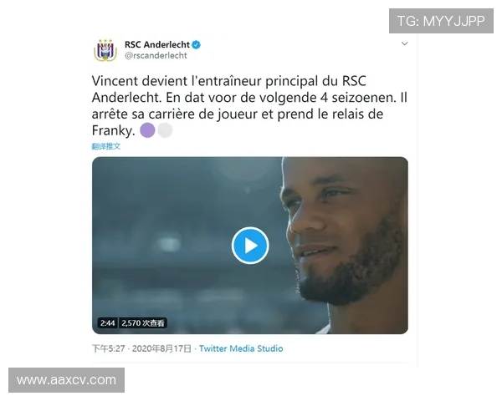
Task: Open the tweet options chevron menu
Action: click(x=404, y=43)
